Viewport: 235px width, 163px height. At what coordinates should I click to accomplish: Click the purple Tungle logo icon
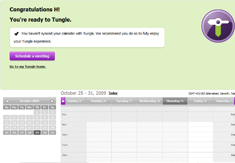coord(218,26)
